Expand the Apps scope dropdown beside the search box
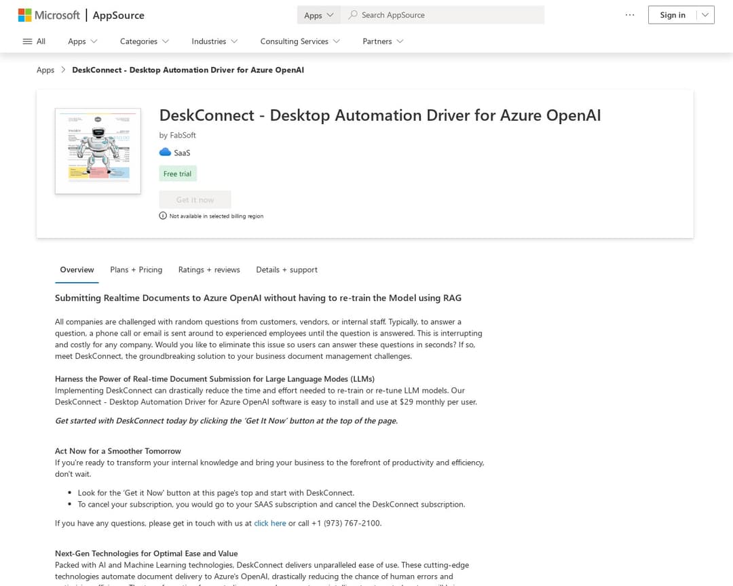Viewport: 733px width, 586px height. coord(318,14)
